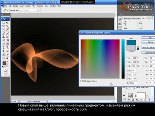155x116 pixels.
Task: Select the Crop tool
Action: click(x=4, y=29)
